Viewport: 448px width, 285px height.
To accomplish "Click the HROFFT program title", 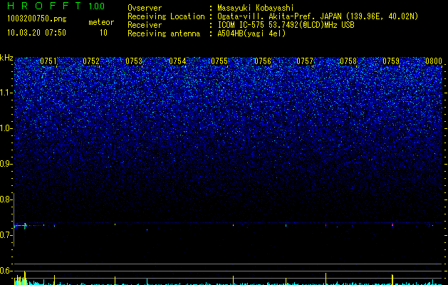I will pyautogui.click(x=44, y=6).
